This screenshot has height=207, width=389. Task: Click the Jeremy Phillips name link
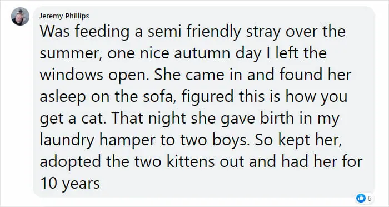tap(64, 16)
